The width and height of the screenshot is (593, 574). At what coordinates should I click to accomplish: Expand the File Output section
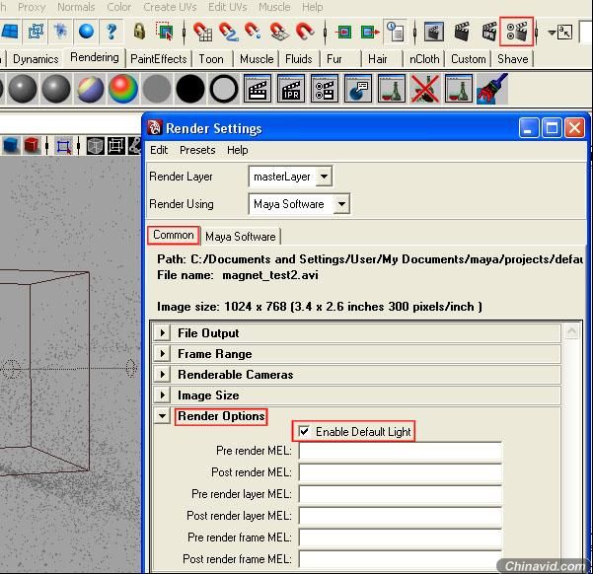163,333
